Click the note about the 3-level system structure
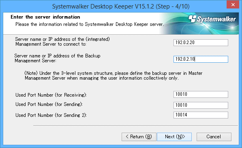The image size is (242, 148). click(114, 76)
